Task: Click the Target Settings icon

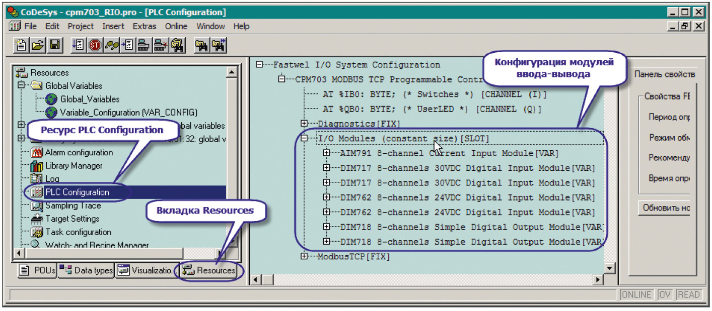Action: (x=37, y=219)
